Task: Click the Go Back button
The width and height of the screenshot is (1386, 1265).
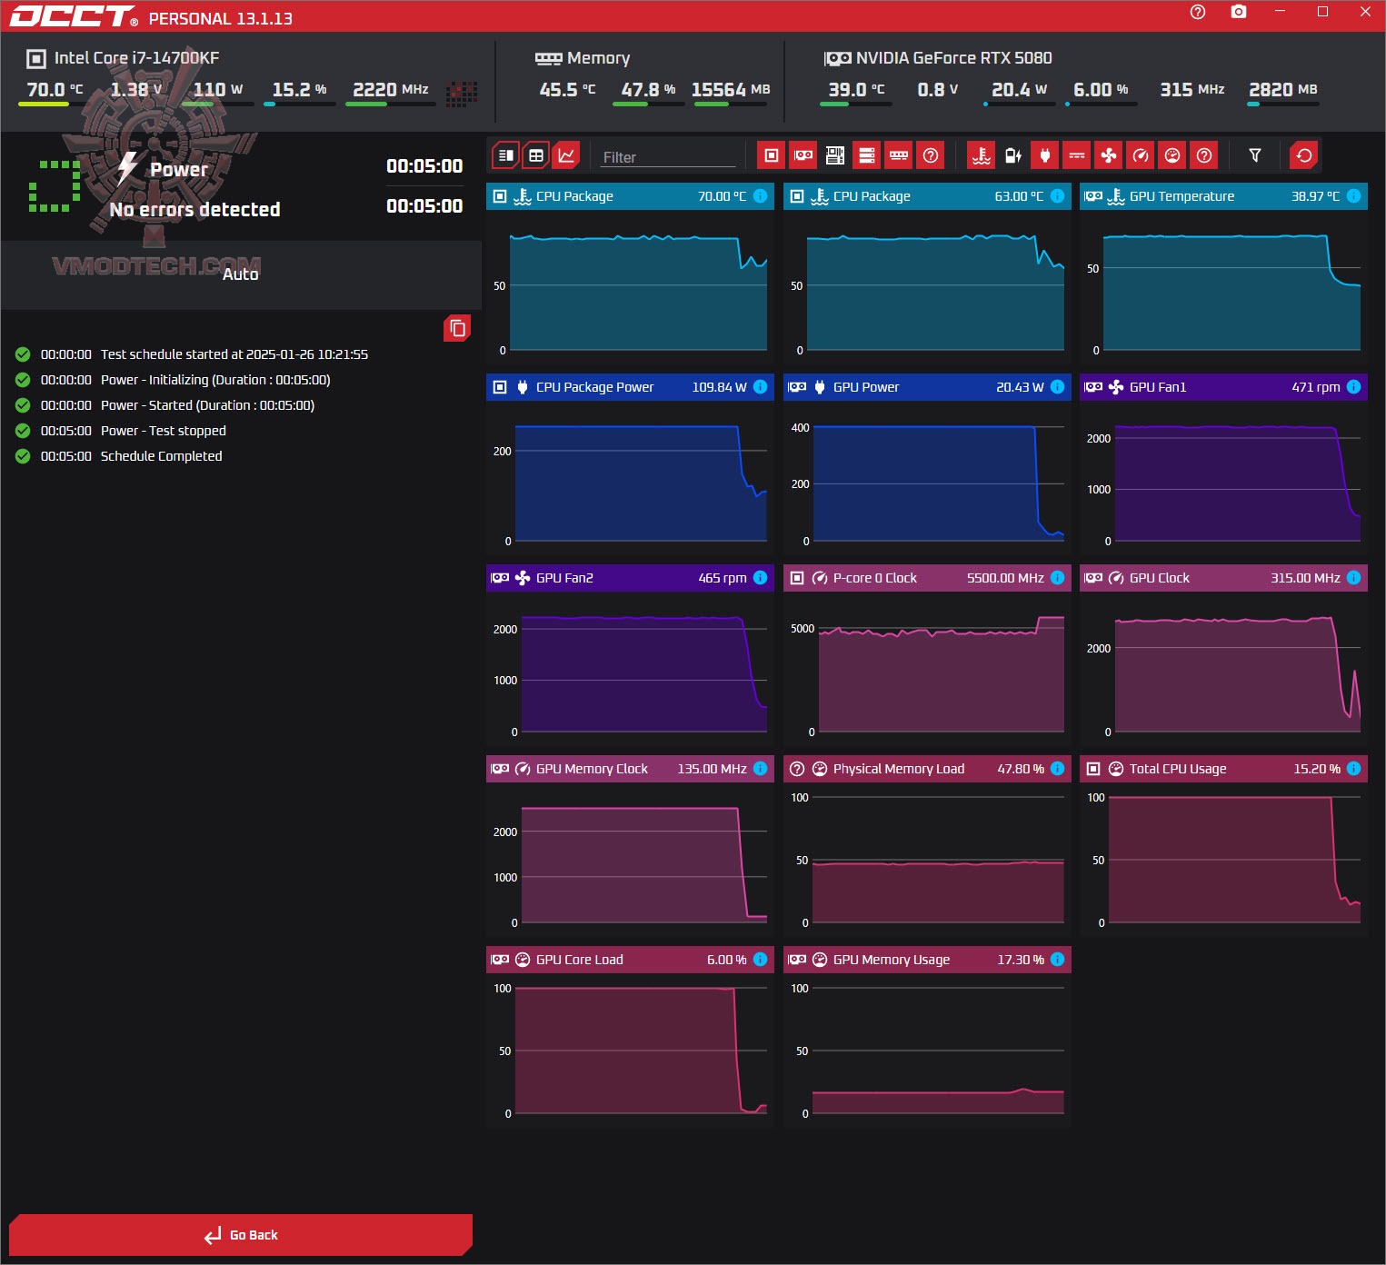Action: pyautogui.click(x=241, y=1235)
